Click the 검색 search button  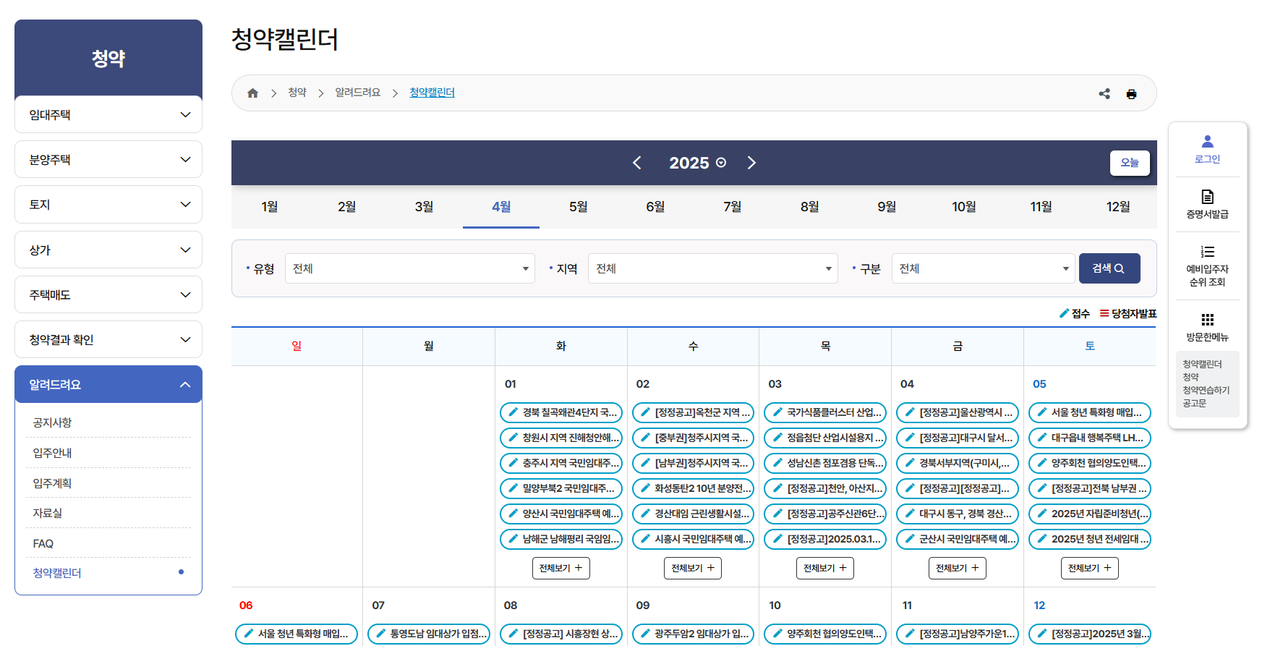click(1109, 268)
